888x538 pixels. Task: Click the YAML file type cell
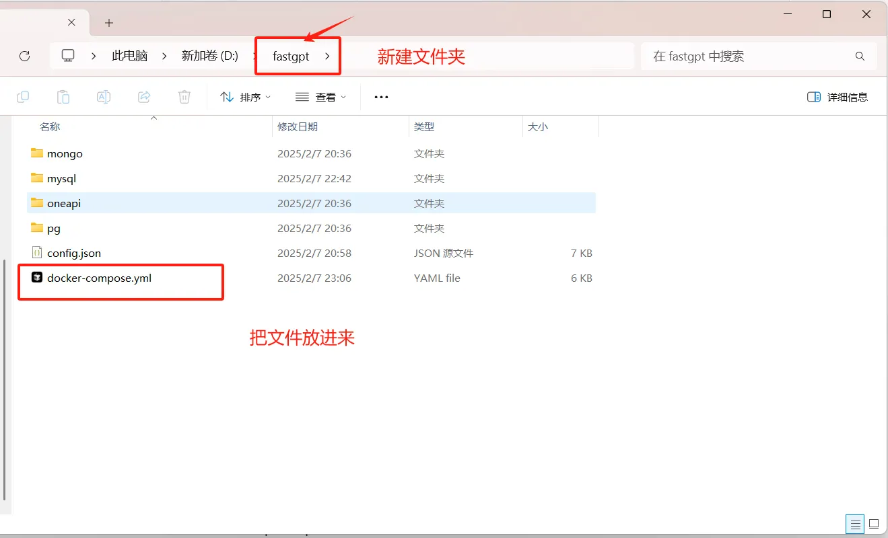[437, 278]
